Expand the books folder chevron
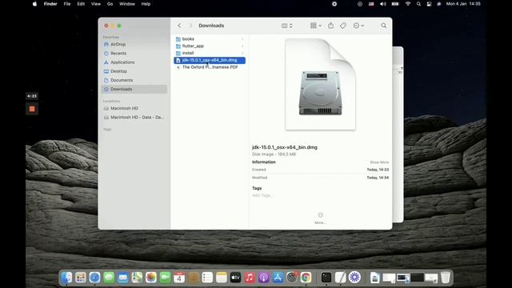 (242, 39)
